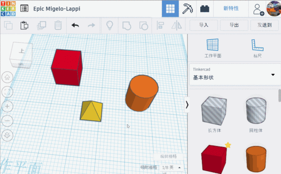Click the Delete trash icon
Image resolution: width=281 pixels, height=174 pixels.
pos(58,25)
